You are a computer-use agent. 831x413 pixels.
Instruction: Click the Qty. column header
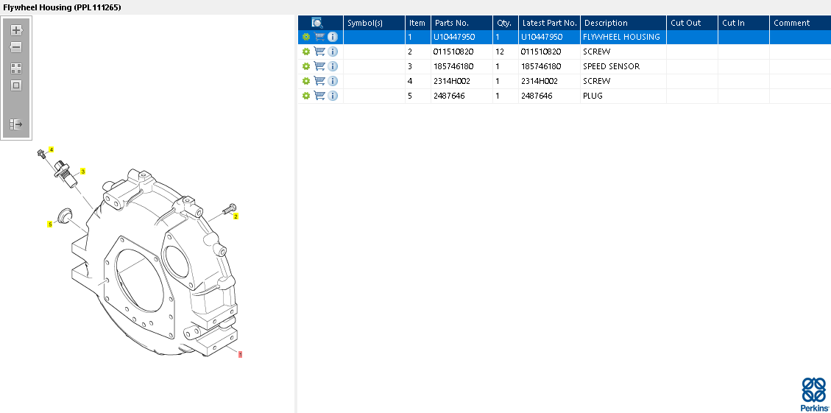[x=504, y=23]
